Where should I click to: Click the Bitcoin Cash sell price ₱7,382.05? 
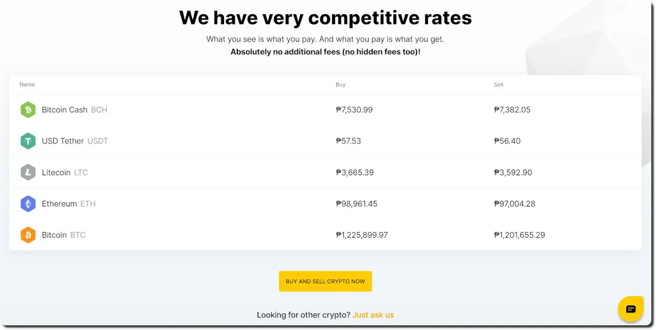click(512, 110)
